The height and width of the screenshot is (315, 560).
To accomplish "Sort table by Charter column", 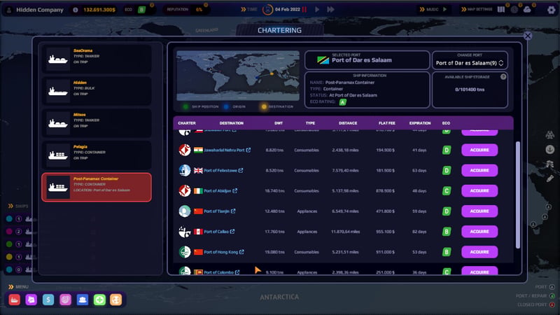I will click(x=187, y=123).
